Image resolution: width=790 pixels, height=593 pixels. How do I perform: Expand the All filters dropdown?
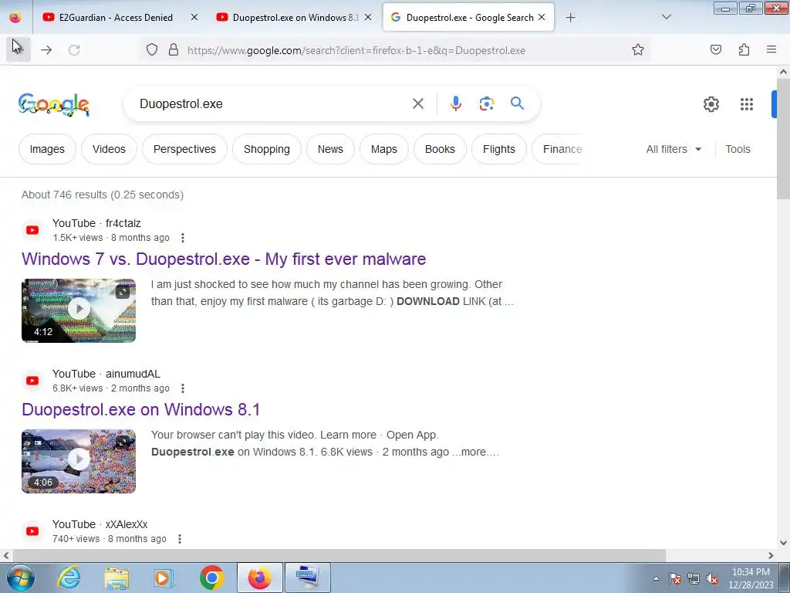(x=674, y=149)
